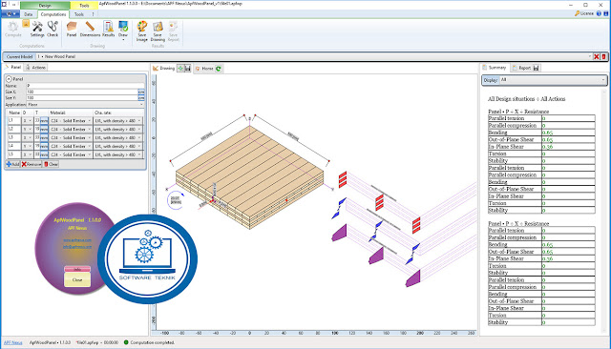Select the Tools ribbon tab
This screenshot has width=611, height=349.
(79, 14)
